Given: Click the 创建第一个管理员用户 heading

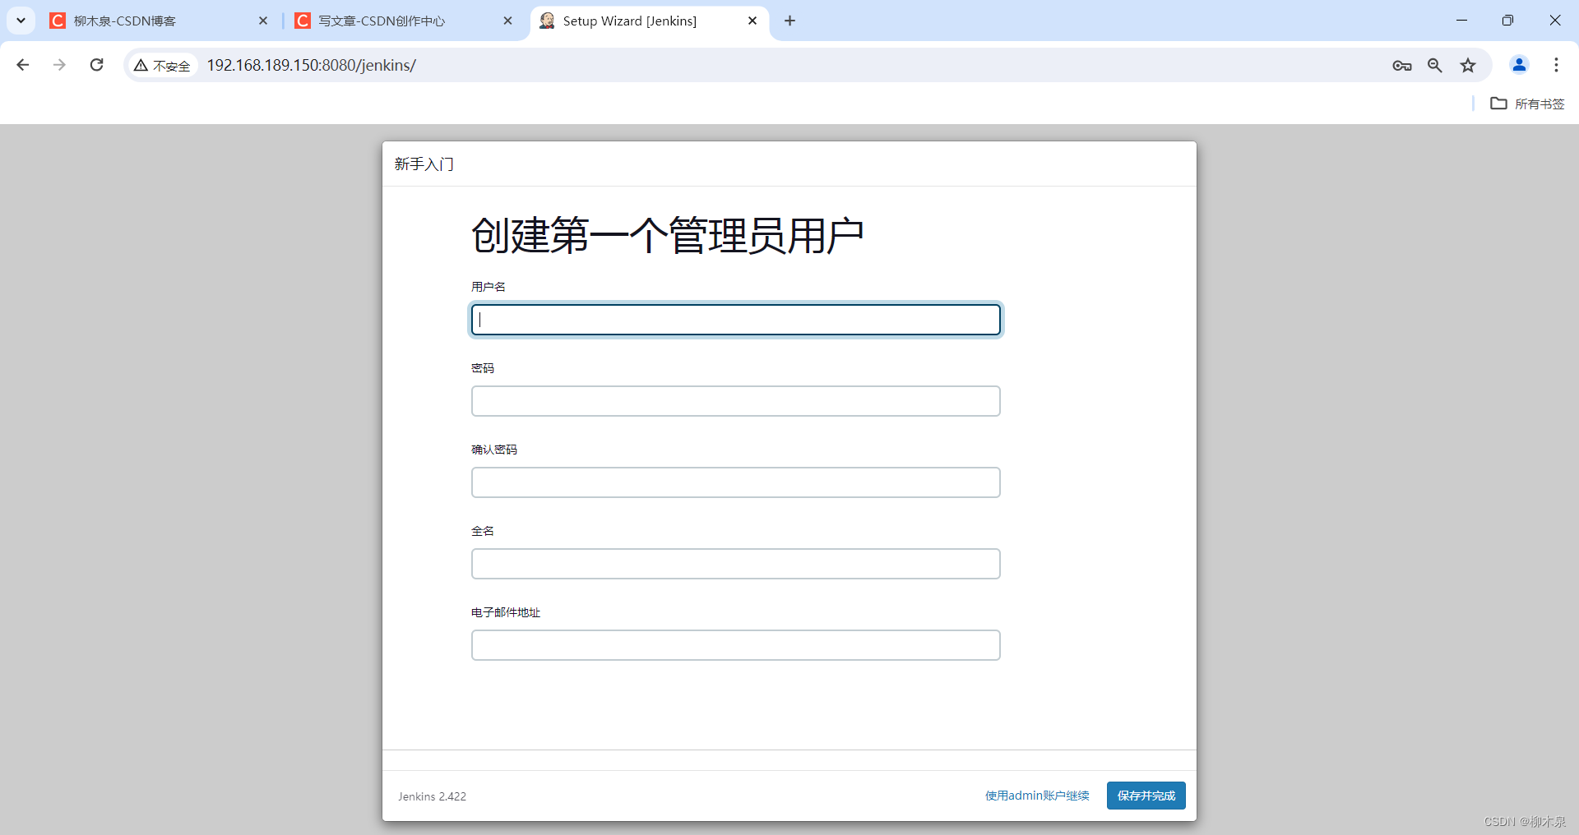Looking at the screenshot, I should pos(667,236).
